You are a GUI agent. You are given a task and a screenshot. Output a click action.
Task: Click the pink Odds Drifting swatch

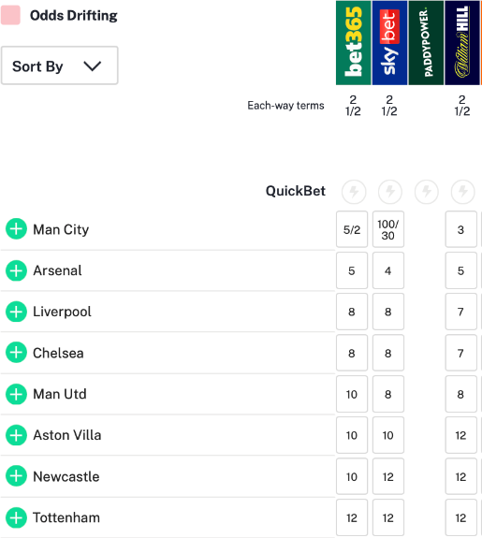[10, 15]
